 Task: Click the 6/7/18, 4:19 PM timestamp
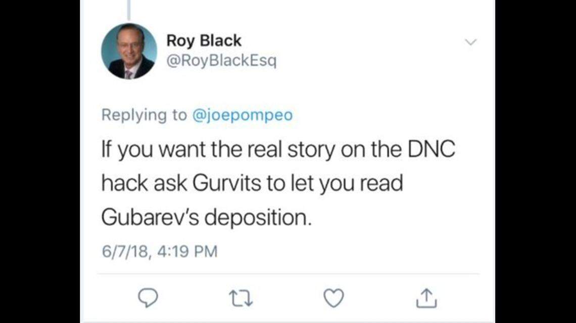click(x=159, y=251)
